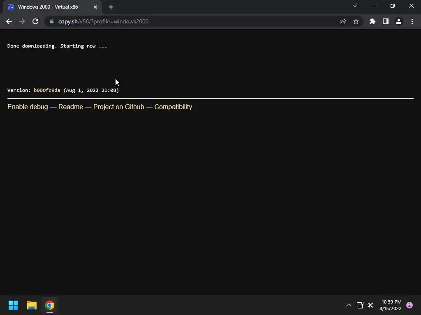
Task: Open the Compatibility link
Action: 173,107
